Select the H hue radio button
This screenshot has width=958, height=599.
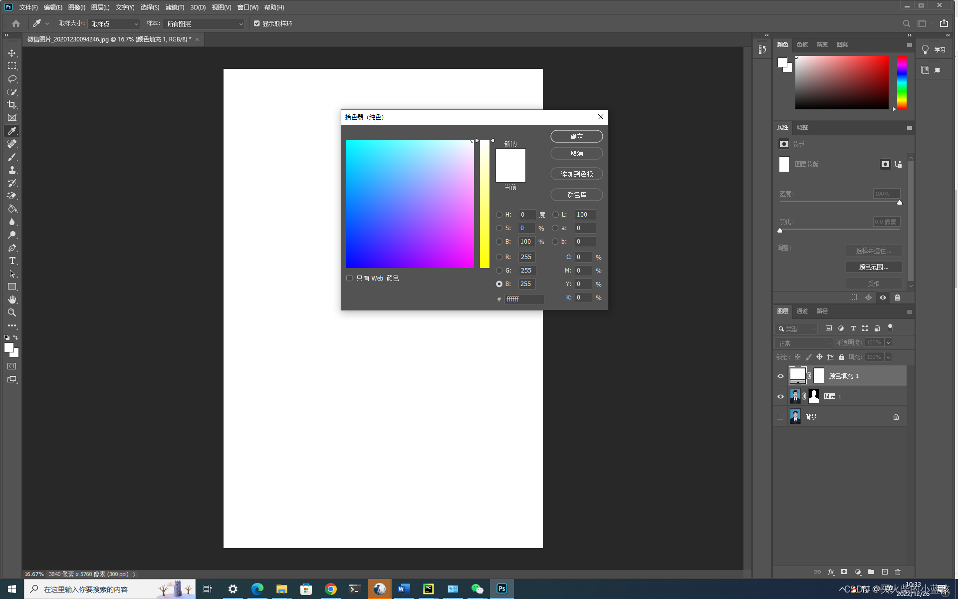click(x=499, y=215)
